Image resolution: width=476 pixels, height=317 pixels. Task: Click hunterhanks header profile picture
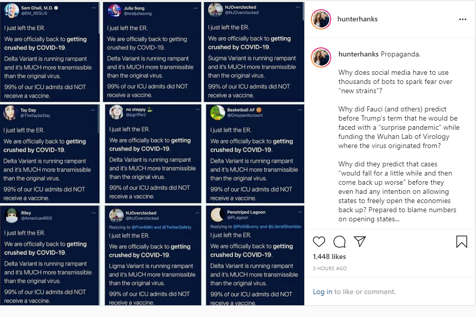coord(321,19)
